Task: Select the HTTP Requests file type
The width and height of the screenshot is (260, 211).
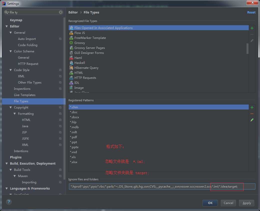Action: [x=159, y=78]
